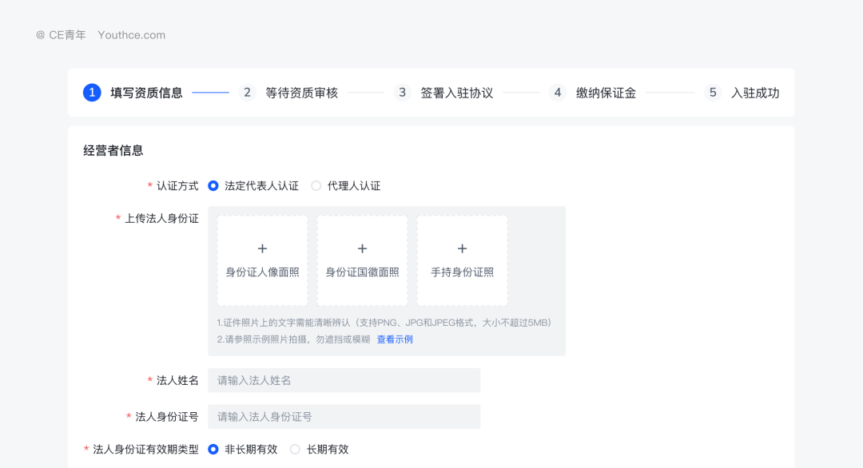863x468 pixels.
Task: Choose 非长期有效 validity type
Action: [213, 450]
